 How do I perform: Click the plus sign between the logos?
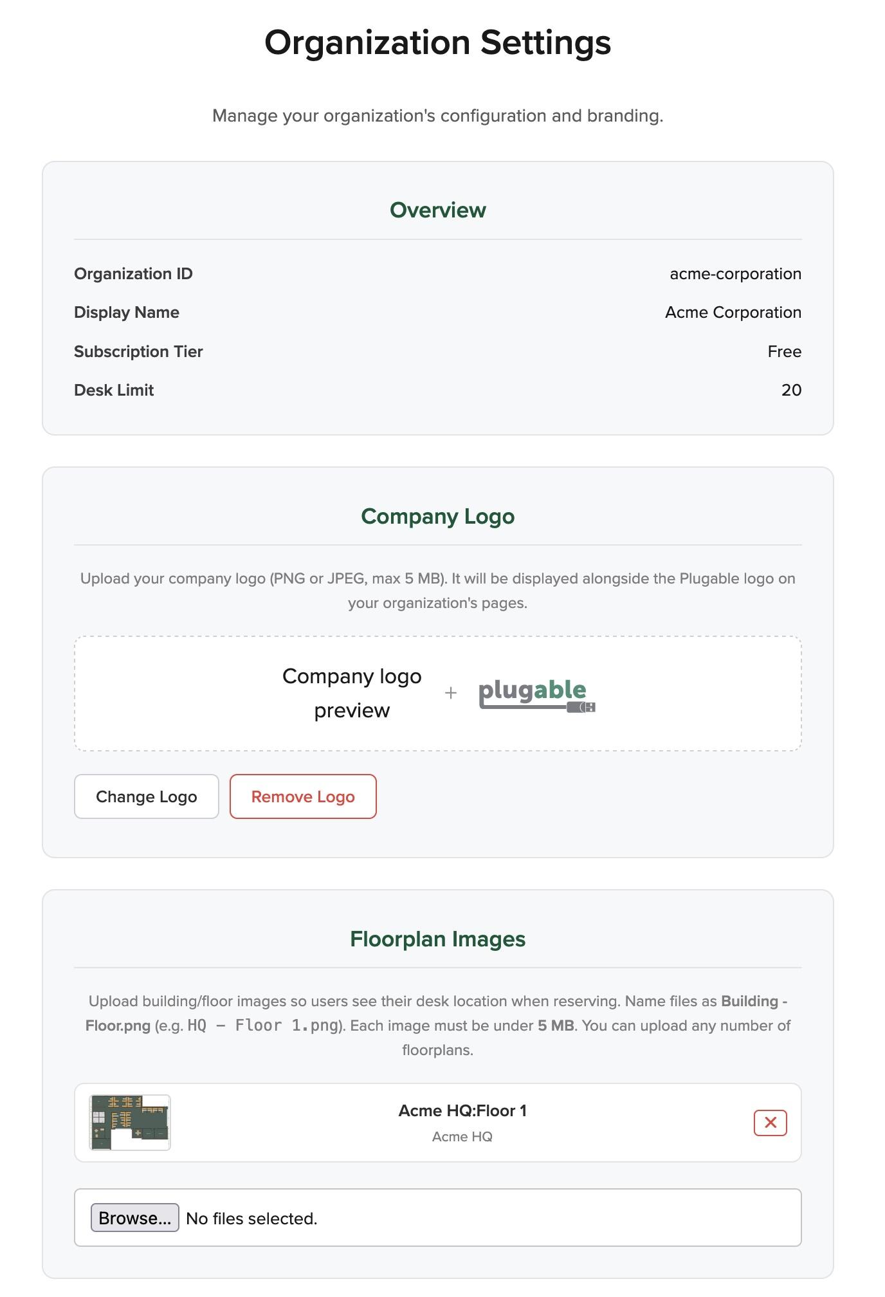coord(450,693)
